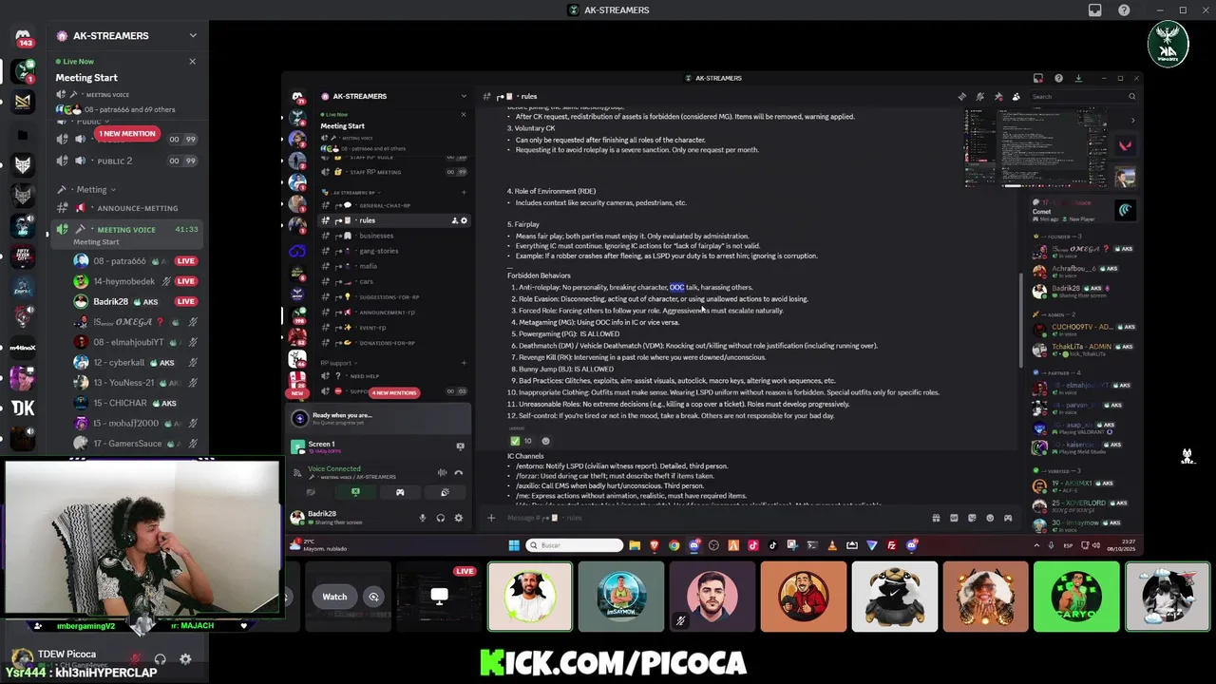Image resolution: width=1216 pixels, height=684 pixels.
Task: Click the 4 NEW MENTIONS pill
Action: [394, 392]
